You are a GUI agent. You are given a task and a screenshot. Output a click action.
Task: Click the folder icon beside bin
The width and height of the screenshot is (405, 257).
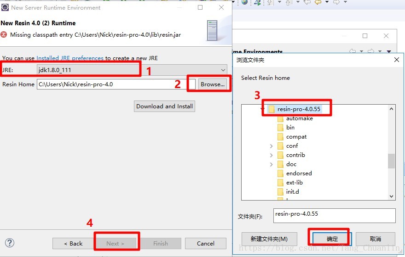click(x=280, y=128)
